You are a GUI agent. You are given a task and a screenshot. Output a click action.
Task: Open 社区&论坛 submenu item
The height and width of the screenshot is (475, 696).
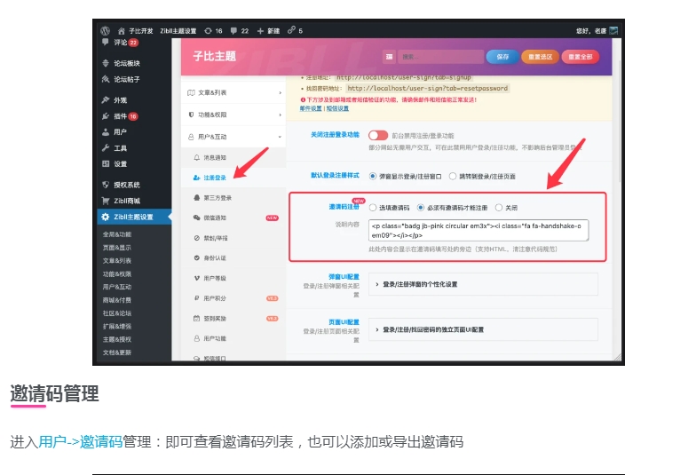(x=117, y=313)
